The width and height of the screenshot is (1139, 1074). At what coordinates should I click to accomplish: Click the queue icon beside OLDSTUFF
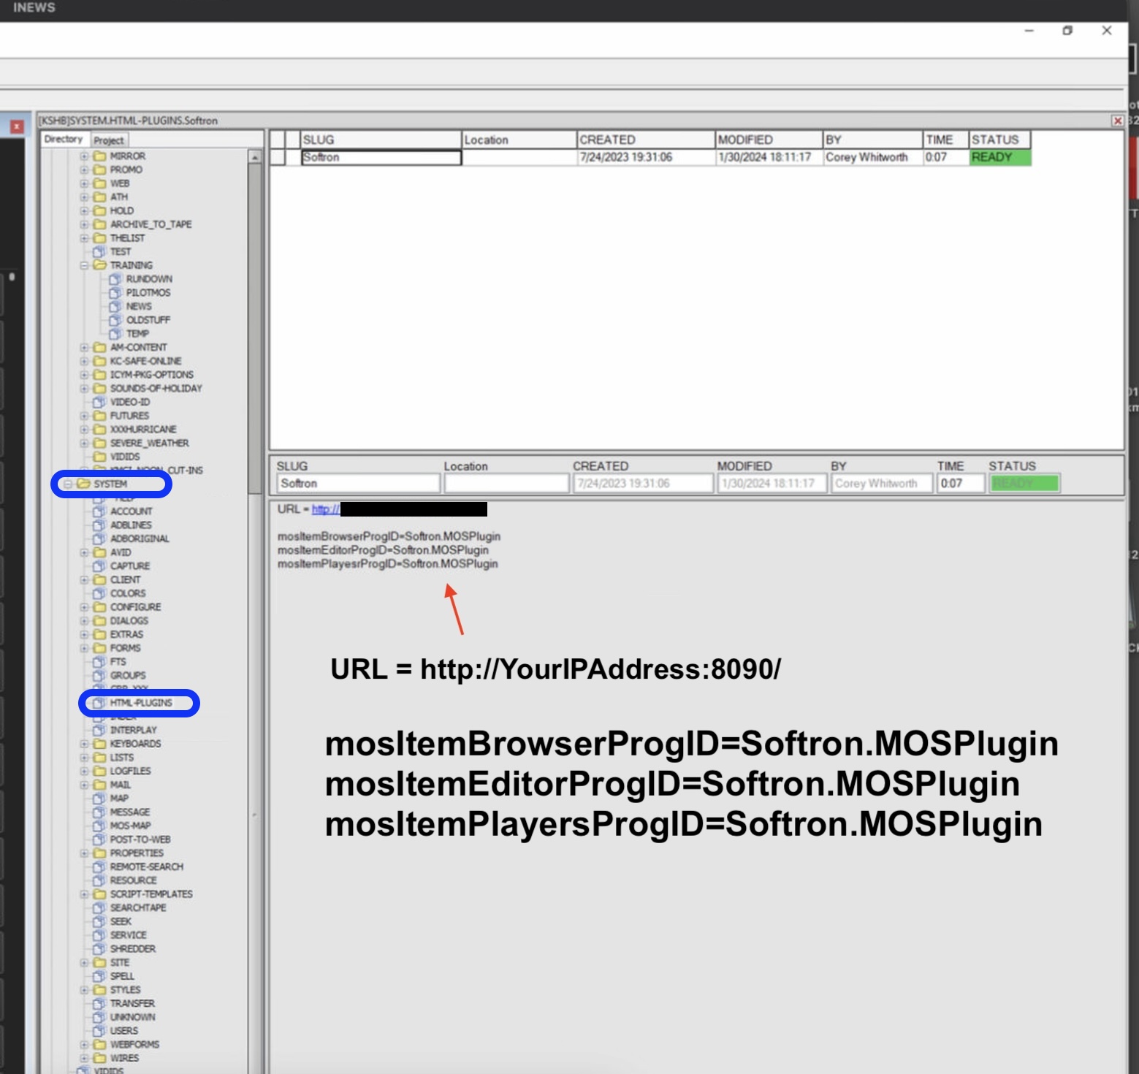[x=115, y=320]
